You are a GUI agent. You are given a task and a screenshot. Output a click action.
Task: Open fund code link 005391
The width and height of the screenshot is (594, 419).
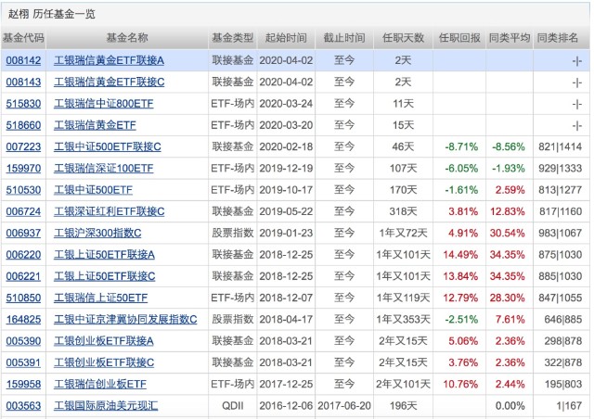pyautogui.click(x=23, y=362)
